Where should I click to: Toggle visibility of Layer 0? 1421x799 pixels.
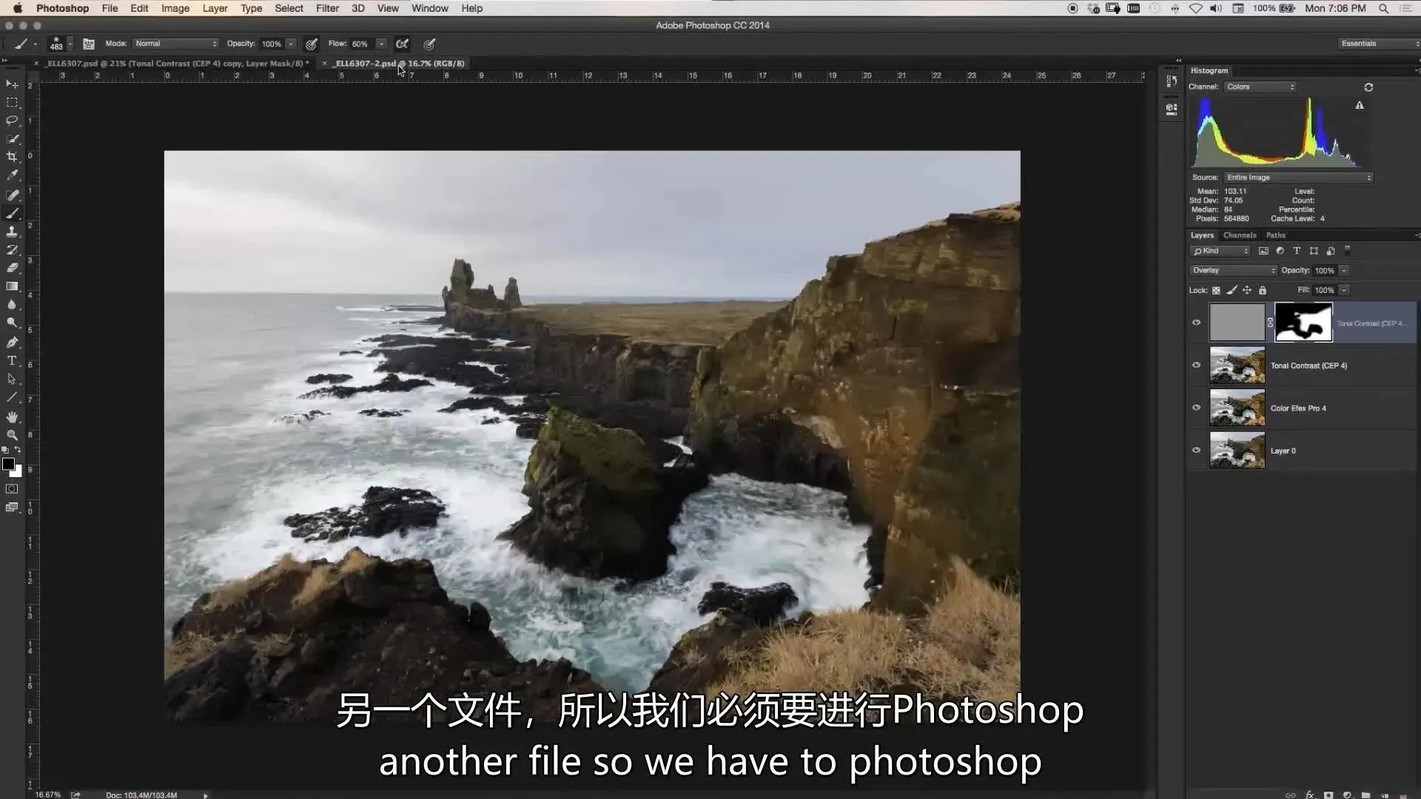point(1196,450)
